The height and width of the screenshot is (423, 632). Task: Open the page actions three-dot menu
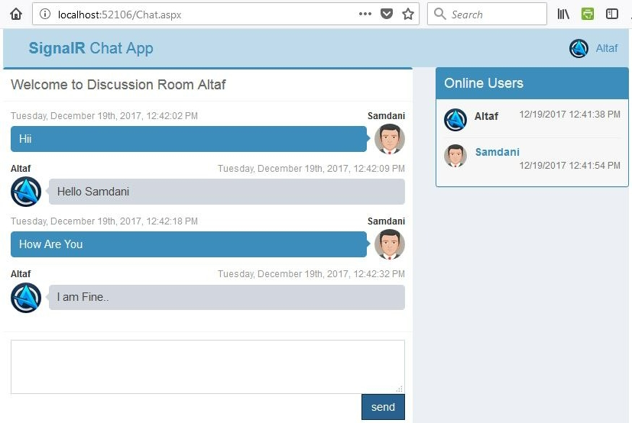[365, 14]
